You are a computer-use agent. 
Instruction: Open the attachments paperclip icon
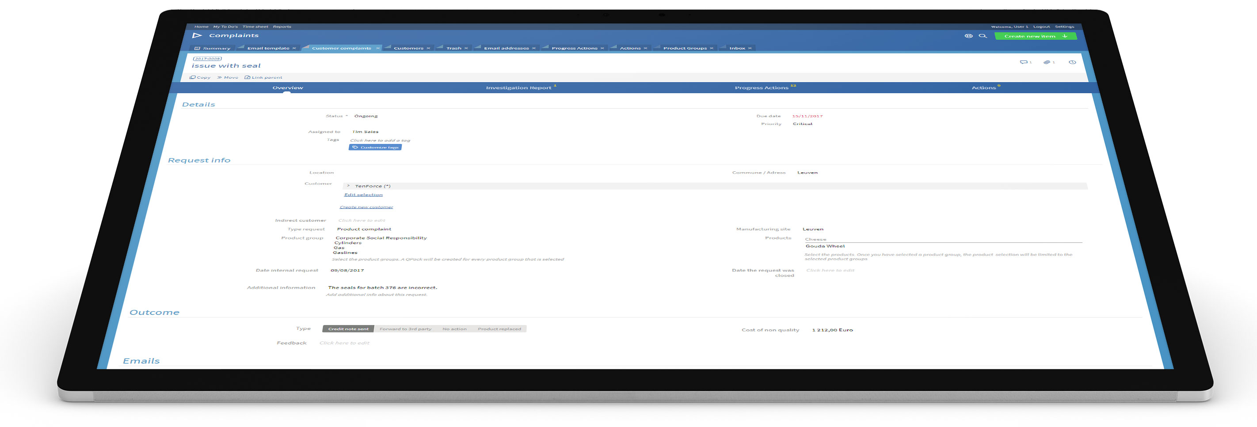(1046, 62)
